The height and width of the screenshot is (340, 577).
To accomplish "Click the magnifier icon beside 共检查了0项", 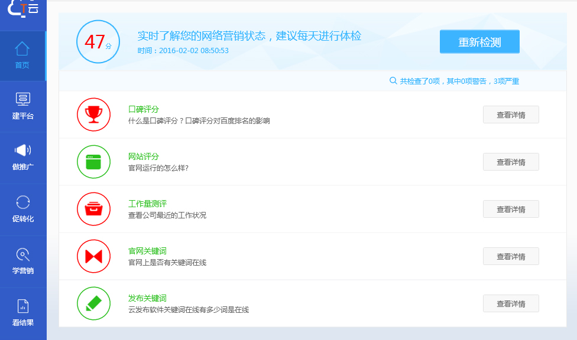I will [393, 81].
